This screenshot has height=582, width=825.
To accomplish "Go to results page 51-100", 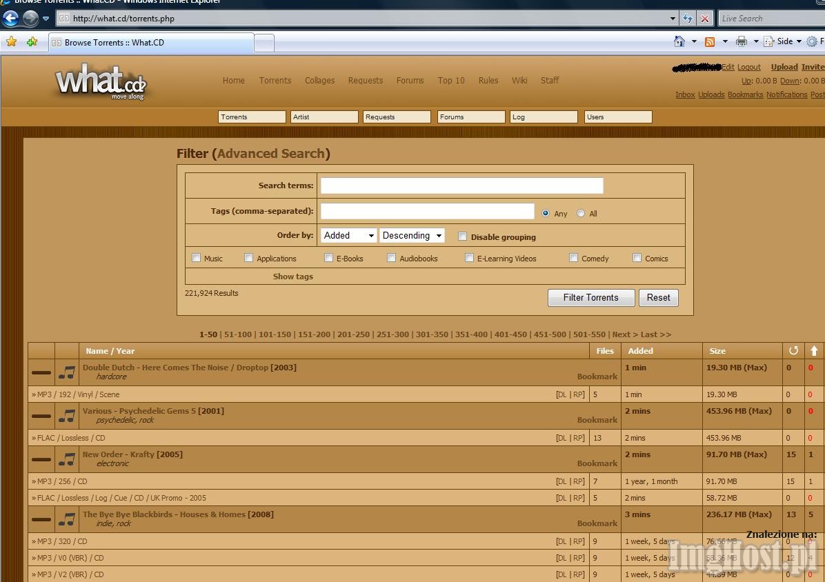I will [x=238, y=334].
